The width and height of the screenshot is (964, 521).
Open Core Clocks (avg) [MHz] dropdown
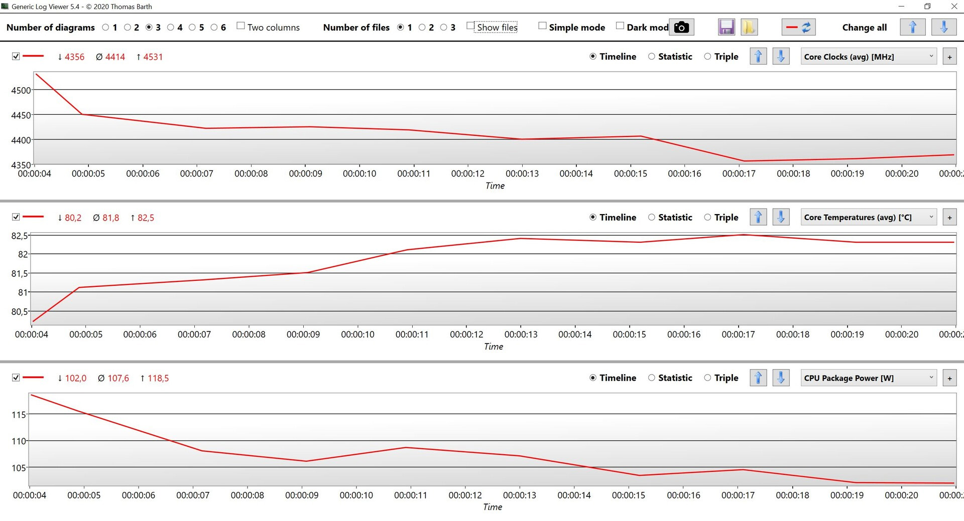coord(869,57)
